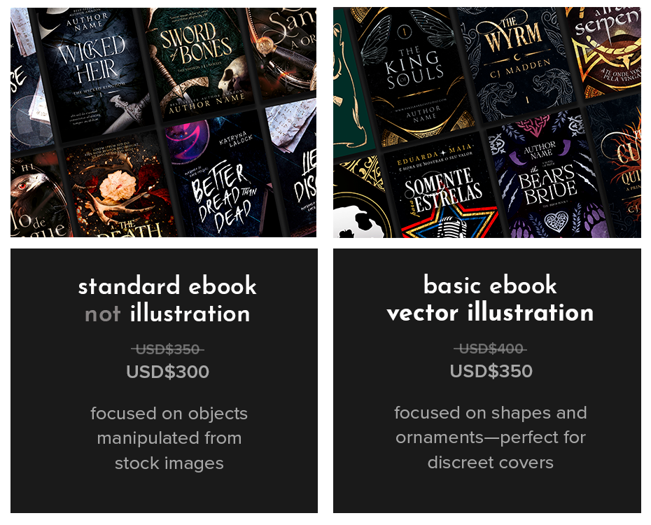This screenshot has height=525, width=651.
Task: Select the not illustration subtitle
Action: click(167, 314)
